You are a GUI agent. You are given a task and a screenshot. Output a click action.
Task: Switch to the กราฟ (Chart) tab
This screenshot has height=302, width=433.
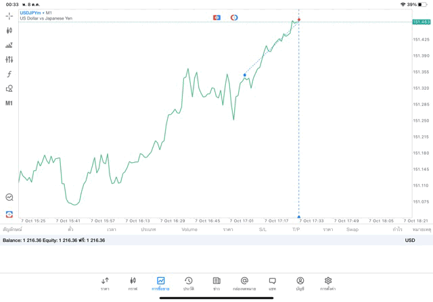click(x=133, y=283)
